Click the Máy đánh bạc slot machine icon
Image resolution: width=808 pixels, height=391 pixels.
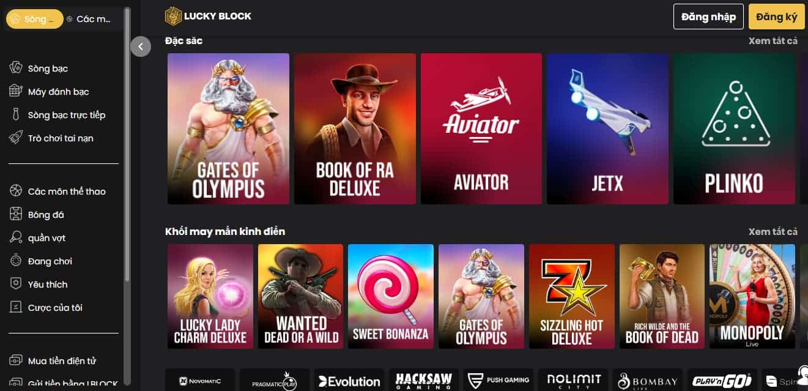16,91
